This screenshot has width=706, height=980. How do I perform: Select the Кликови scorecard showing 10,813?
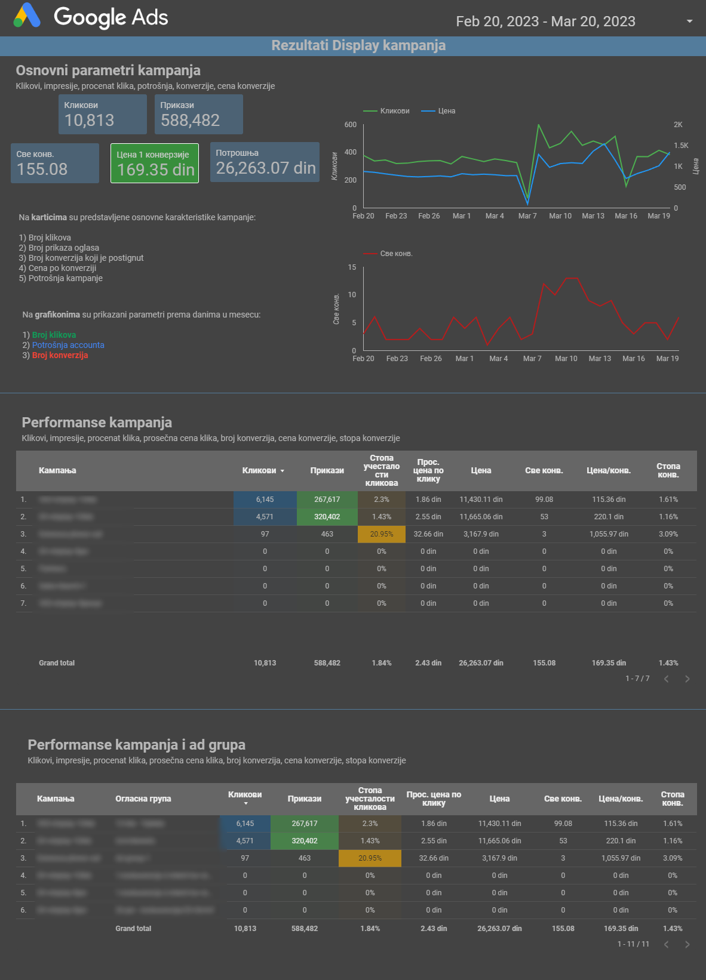[103, 114]
